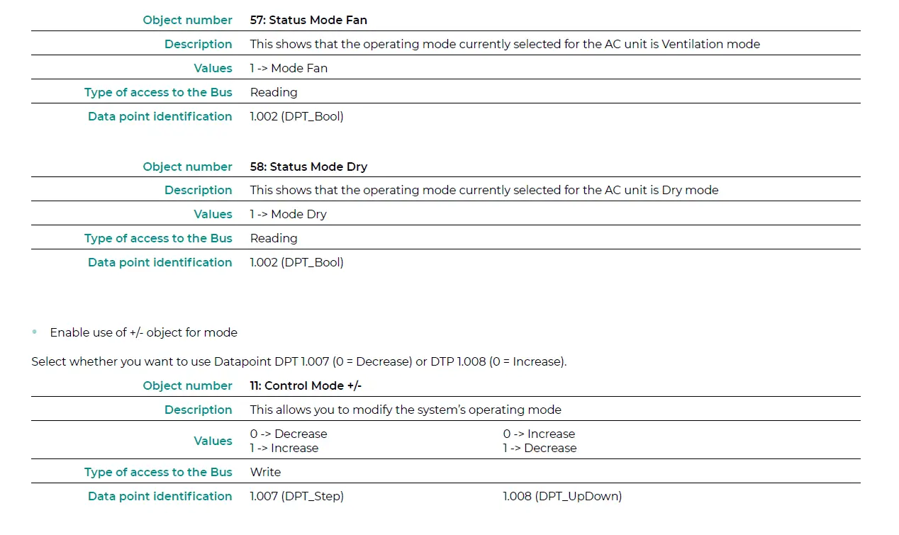
Task: Click 'Description' label in the object 58 table
Action: coord(198,190)
